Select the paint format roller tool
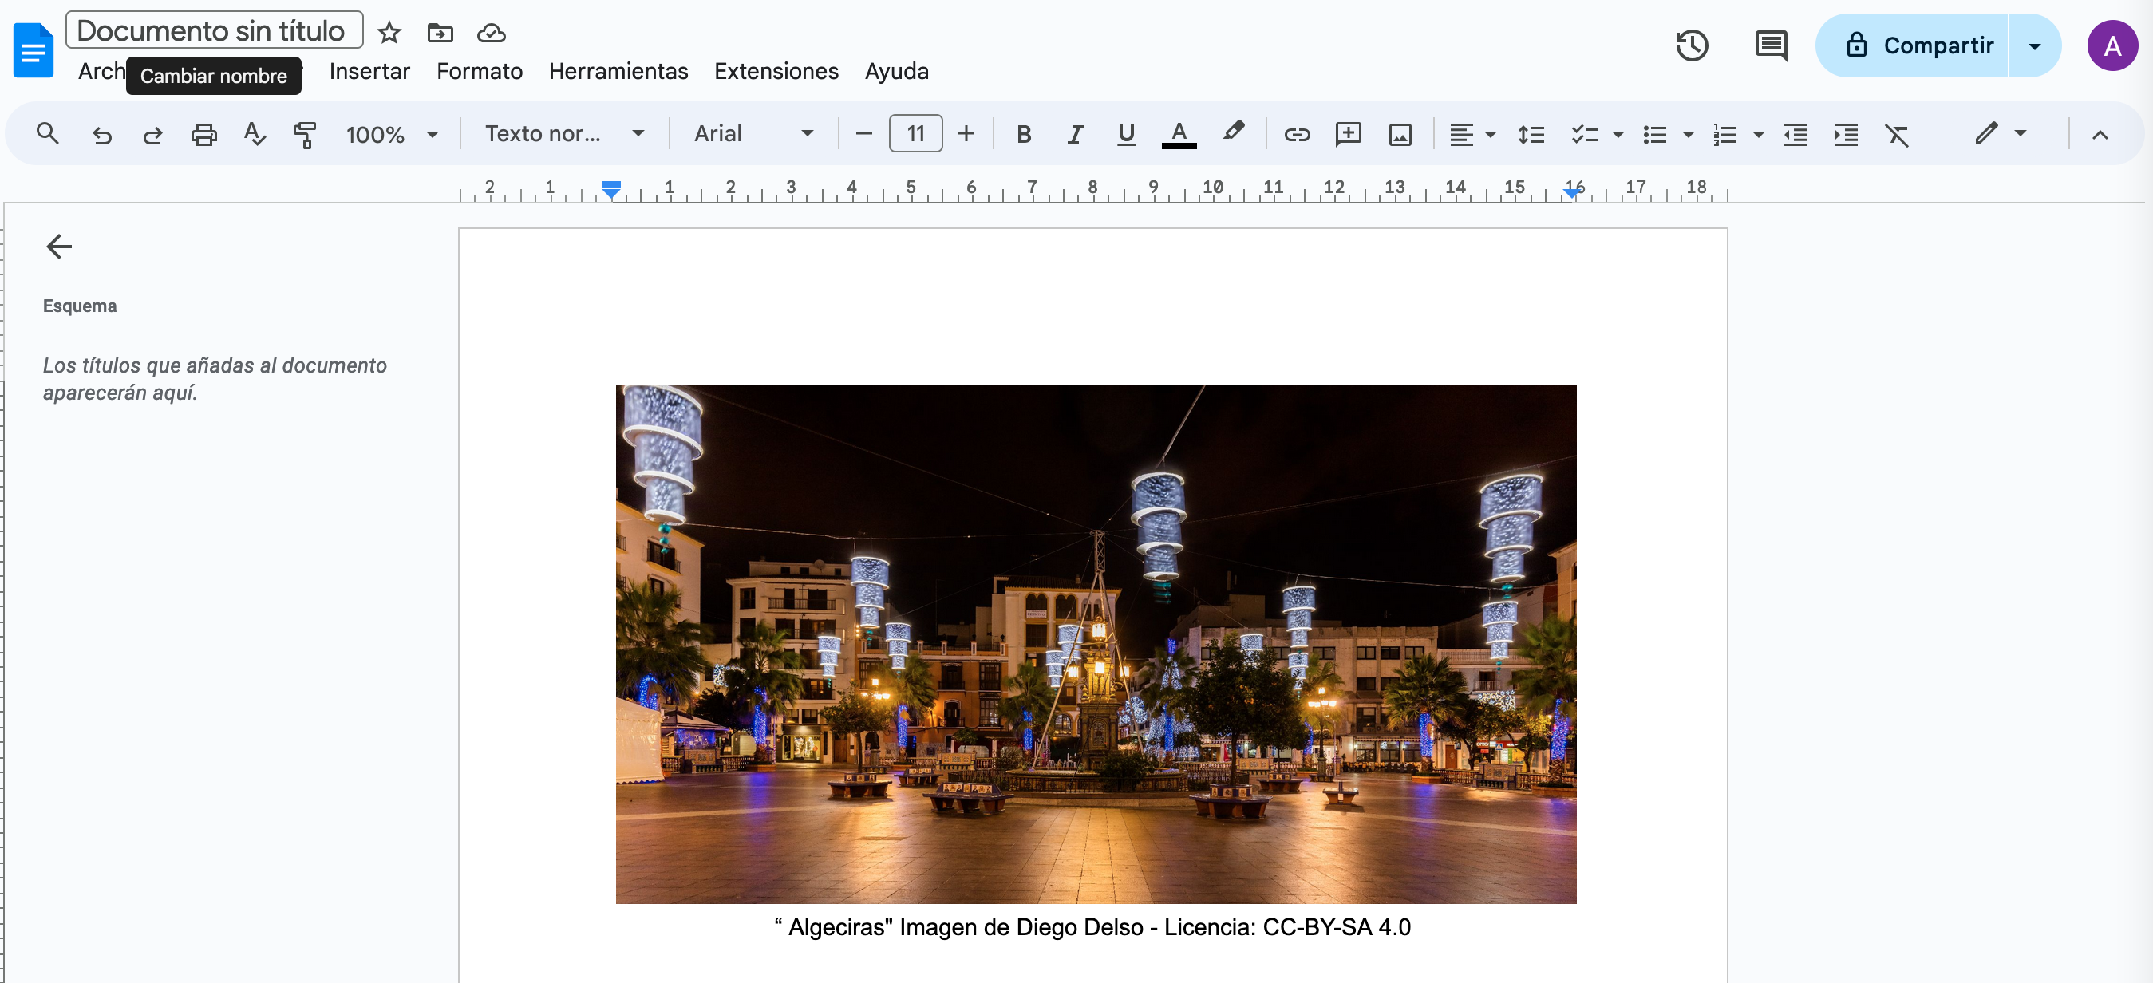 point(304,135)
